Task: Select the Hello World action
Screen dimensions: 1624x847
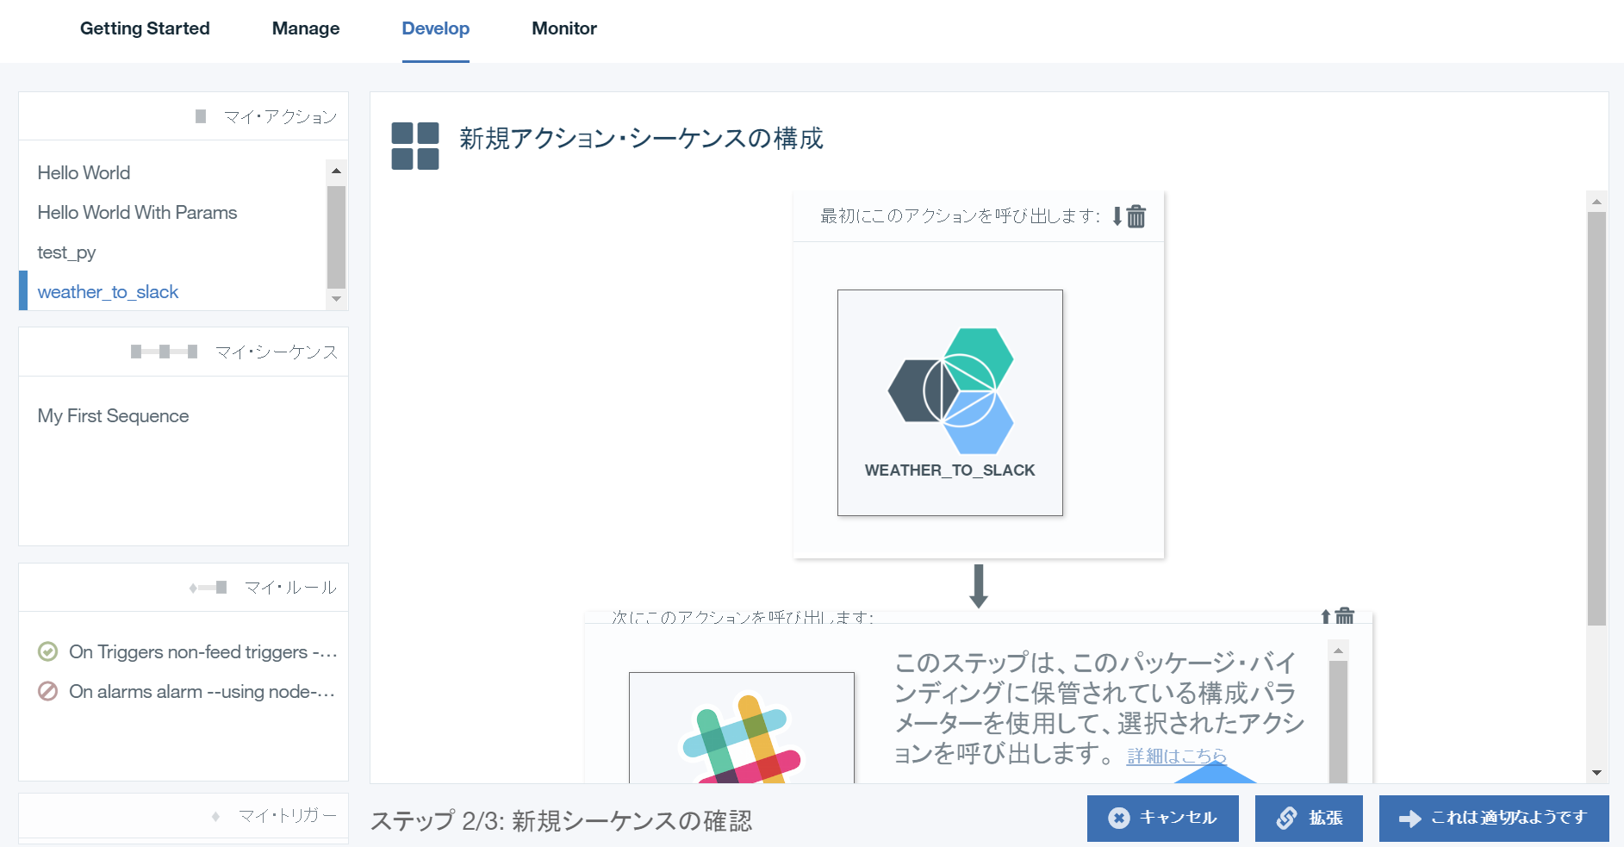Action: (84, 172)
